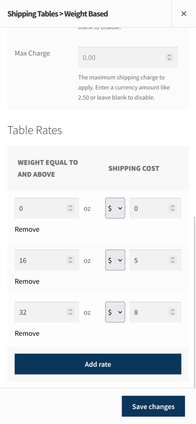Remove the 16 oz rate row
The image size is (196, 424).
27,281
